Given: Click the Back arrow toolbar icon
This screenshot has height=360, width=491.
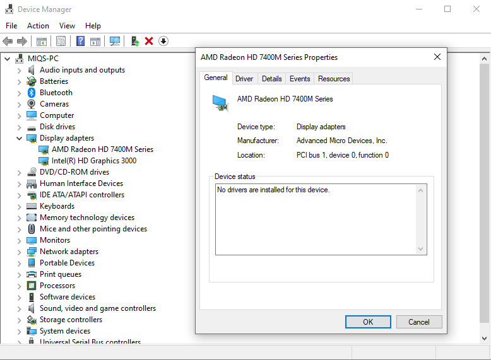Looking at the screenshot, I should coord(8,41).
